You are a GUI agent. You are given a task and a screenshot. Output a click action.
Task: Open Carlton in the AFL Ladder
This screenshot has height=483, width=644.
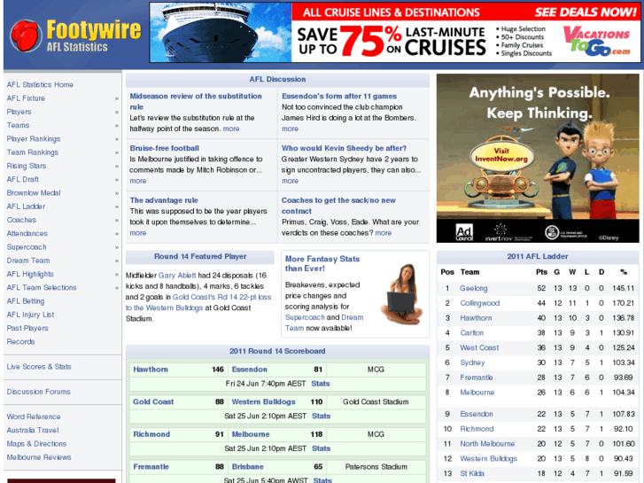tap(472, 332)
